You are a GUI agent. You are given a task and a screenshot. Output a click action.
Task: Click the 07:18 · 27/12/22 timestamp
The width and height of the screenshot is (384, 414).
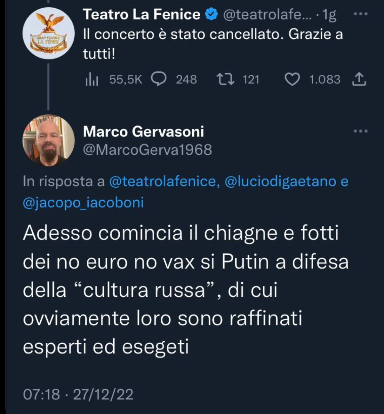[78, 394]
